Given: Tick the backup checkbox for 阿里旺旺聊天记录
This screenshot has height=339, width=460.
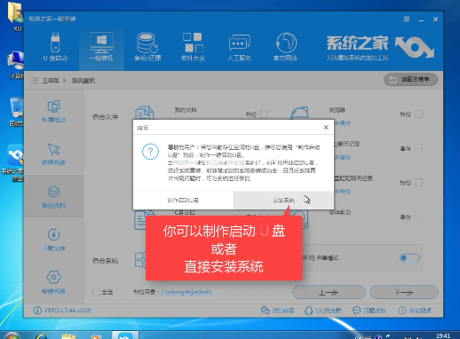Looking at the screenshot, I should click(418, 183).
